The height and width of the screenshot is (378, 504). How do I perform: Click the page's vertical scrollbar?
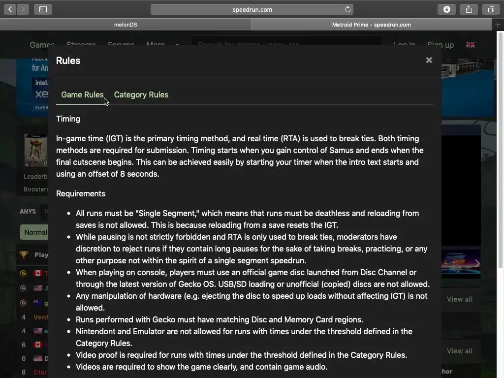click(x=500, y=151)
